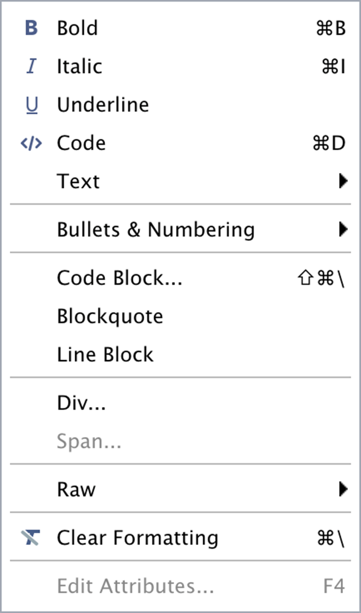Expand the Bullets & Numbering submenu arrow
The width and height of the screenshot is (361, 613).
coord(342,229)
